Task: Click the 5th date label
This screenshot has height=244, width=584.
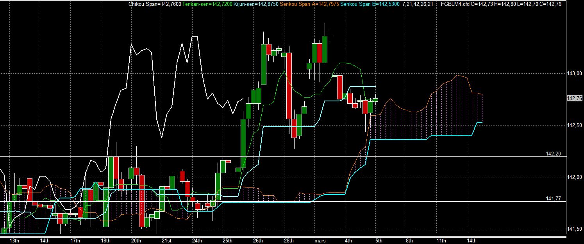Action: [x=379, y=240]
